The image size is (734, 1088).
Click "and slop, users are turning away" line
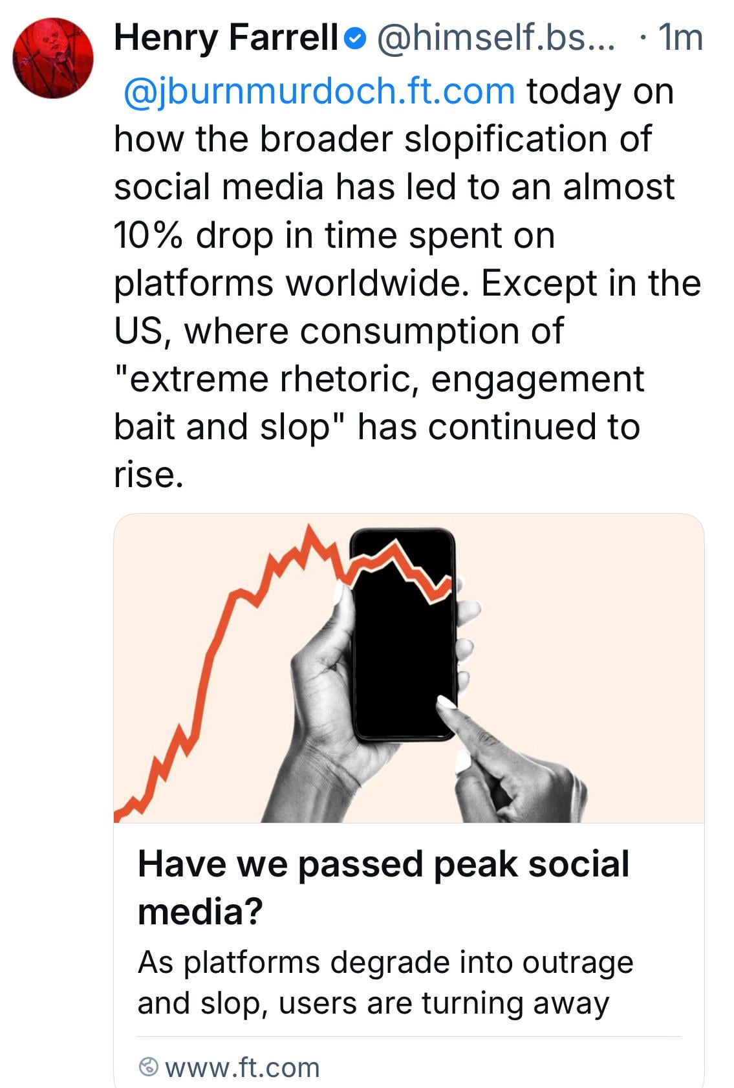tap(373, 1003)
